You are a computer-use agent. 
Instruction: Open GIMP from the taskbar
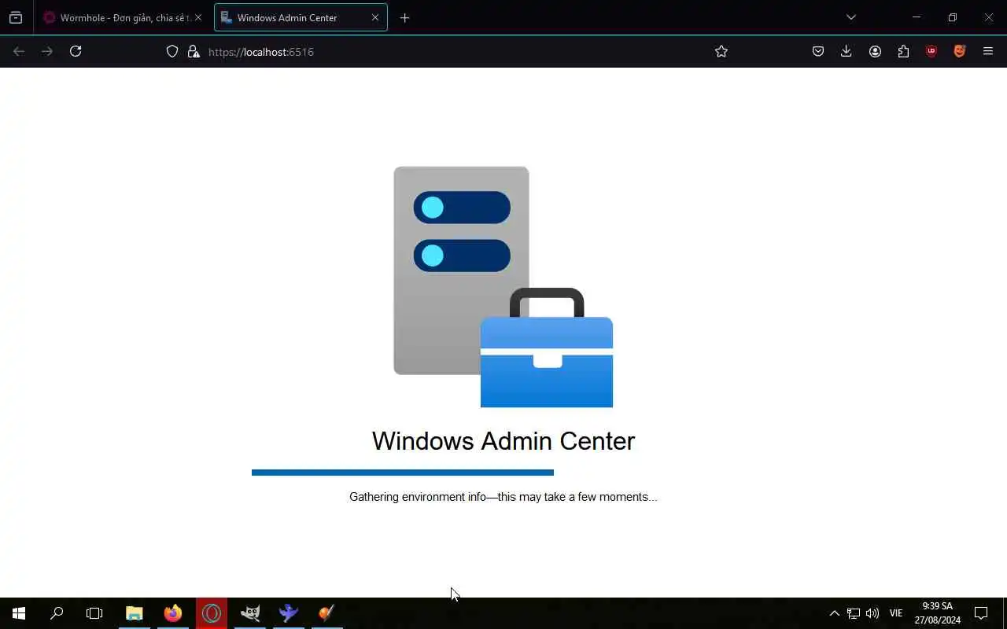250,613
